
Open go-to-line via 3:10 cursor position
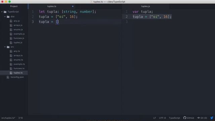click(20, 118)
